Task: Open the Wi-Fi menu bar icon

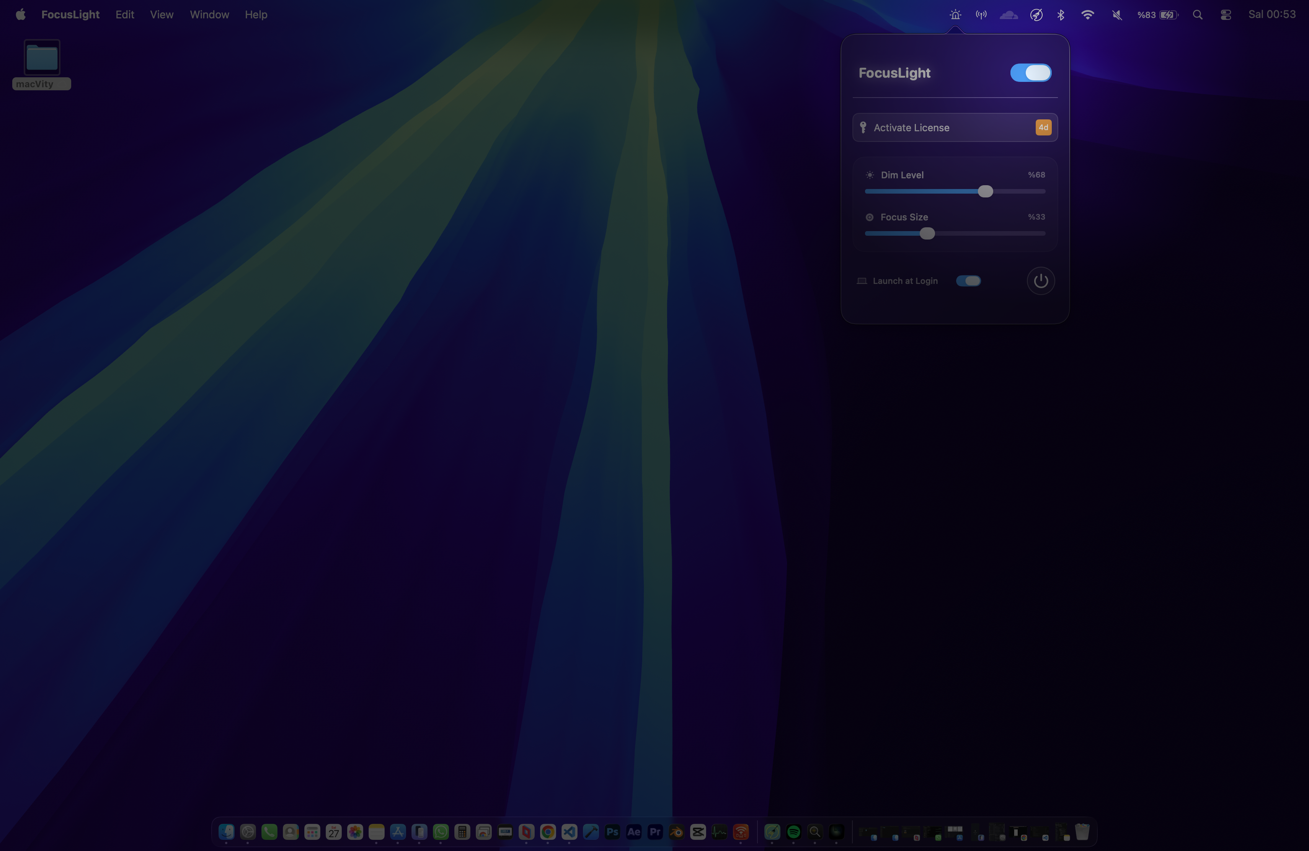Action: 1088,14
